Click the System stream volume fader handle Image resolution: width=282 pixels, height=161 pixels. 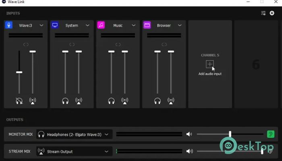tap(79, 52)
